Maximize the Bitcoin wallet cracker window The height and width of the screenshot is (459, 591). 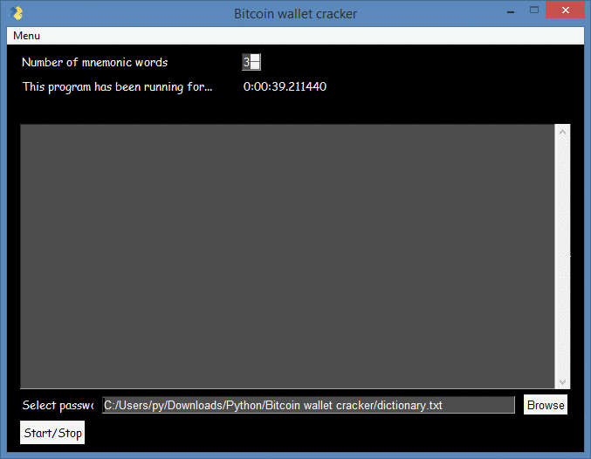[534, 10]
